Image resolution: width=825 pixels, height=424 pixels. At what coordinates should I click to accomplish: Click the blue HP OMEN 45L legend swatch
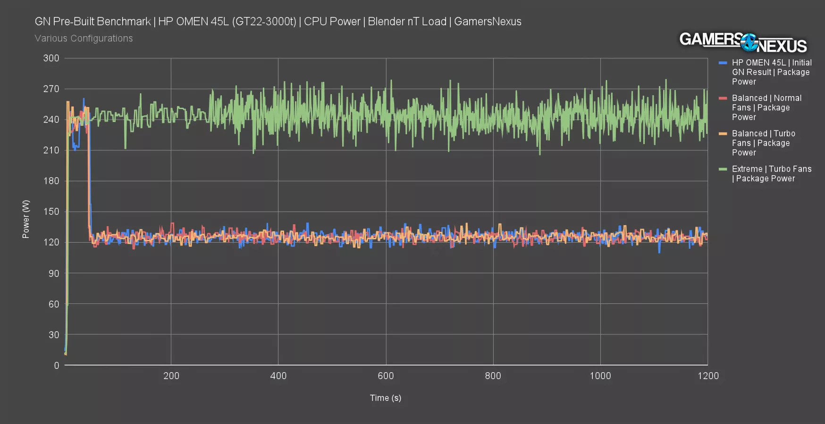[x=723, y=63]
